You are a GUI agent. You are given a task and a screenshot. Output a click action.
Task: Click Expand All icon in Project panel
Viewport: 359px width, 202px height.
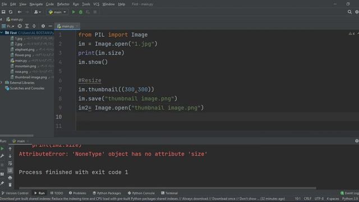(27, 26)
